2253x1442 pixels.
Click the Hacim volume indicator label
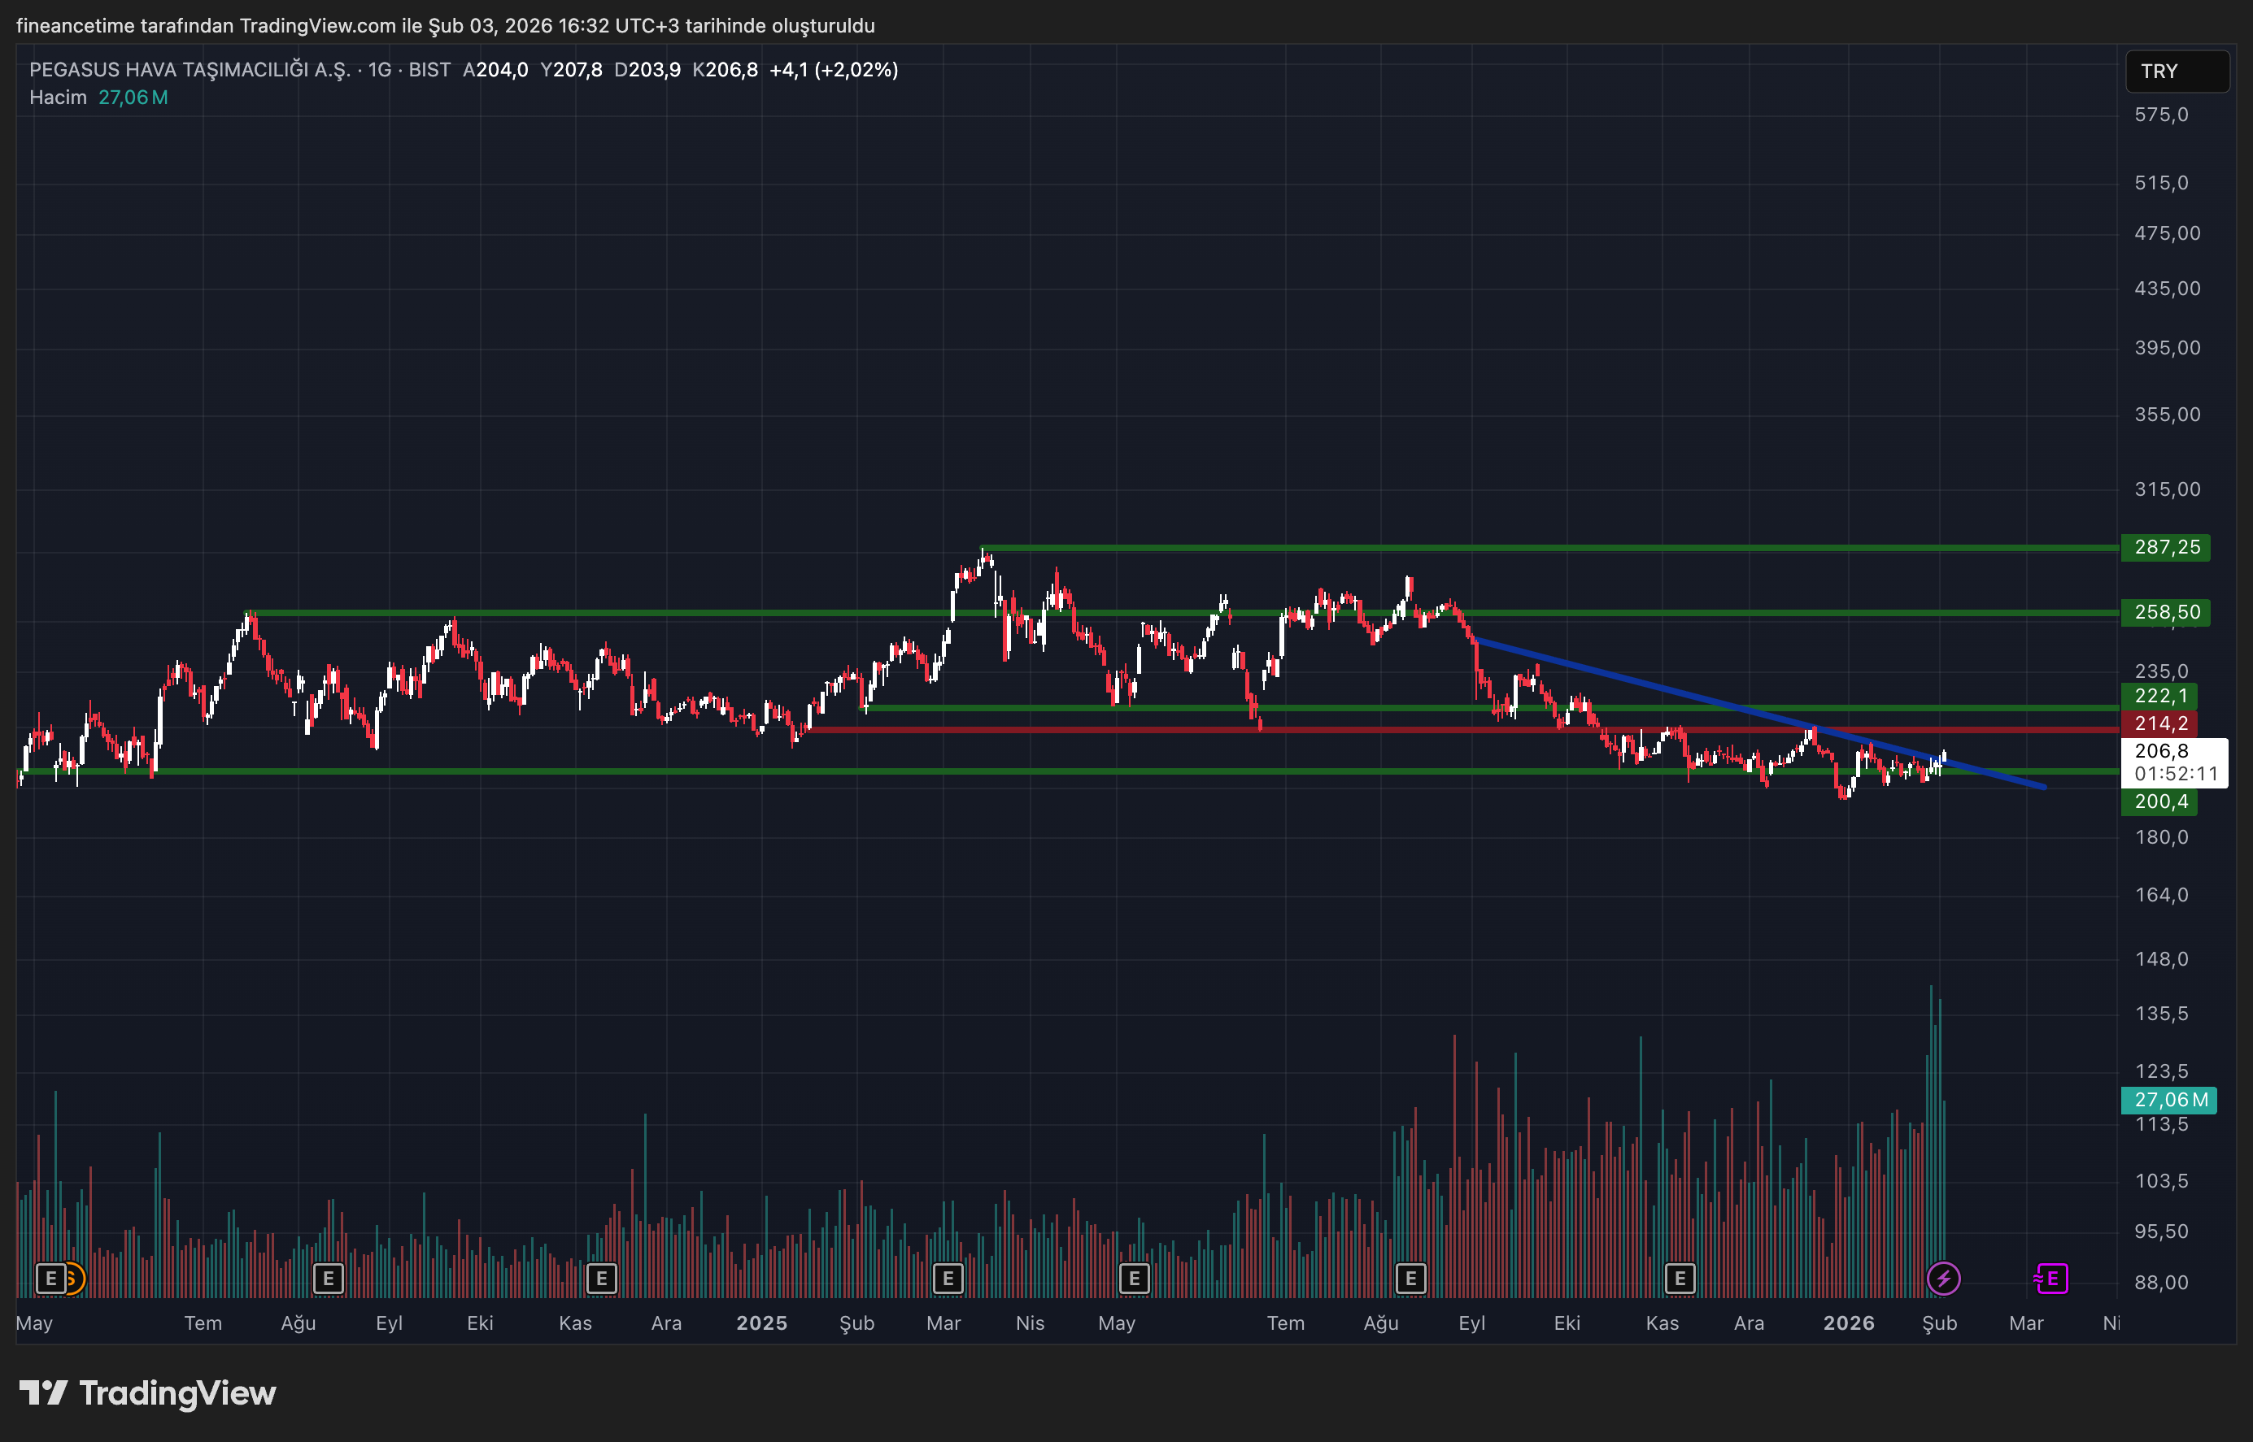pyautogui.click(x=58, y=98)
